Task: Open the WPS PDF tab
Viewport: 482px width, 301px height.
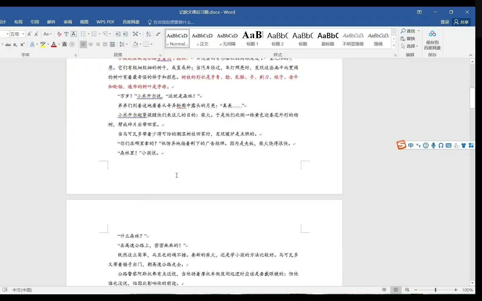Action: [105, 22]
